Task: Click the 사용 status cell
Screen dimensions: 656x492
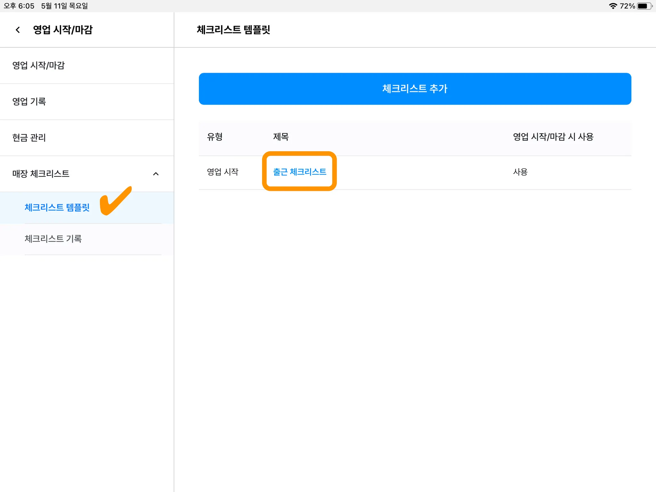Action: (520, 172)
